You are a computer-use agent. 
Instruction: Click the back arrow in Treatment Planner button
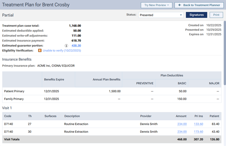180,5
